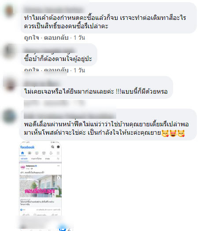Click the Dailynews page logo in the screenshot

[x=22, y=167]
